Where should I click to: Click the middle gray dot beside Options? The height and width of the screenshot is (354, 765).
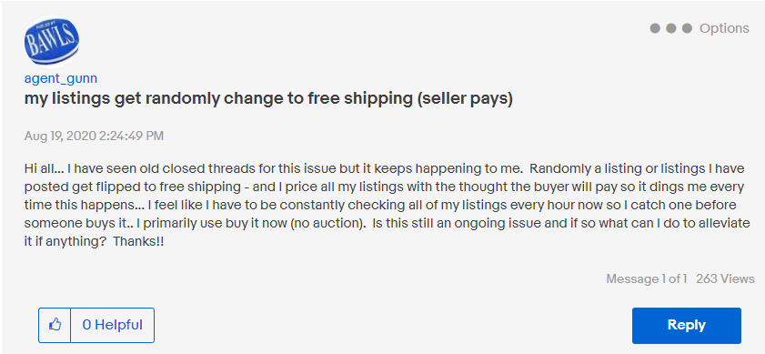click(670, 28)
